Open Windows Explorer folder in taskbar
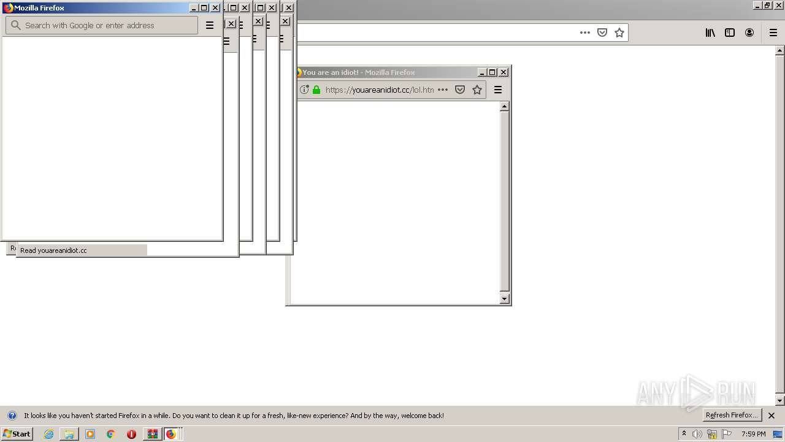The height and width of the screenshot is (442, 785). click(x=69, y=434)
